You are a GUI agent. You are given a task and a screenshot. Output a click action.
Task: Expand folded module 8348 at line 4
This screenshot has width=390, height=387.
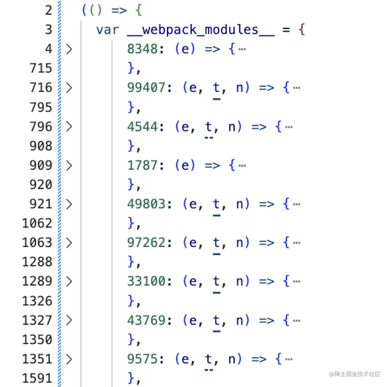point(69,49)
